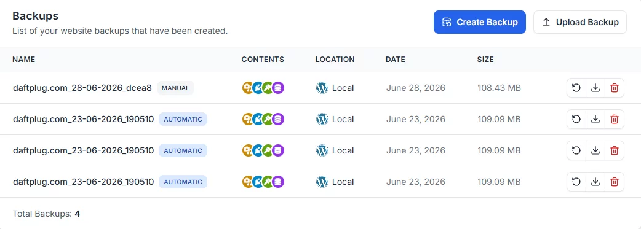The image size is (641, 229).
Task: Click purple database icon in dcea8 row
Action: [x=278, y=88]
